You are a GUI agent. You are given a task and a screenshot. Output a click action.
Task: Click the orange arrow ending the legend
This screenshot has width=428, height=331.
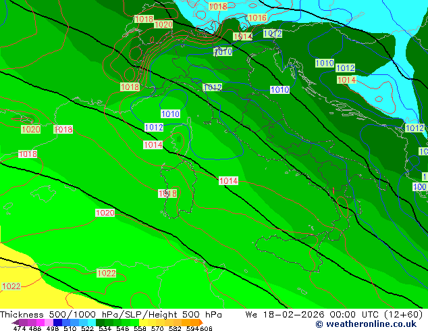(x=201, y=322)
